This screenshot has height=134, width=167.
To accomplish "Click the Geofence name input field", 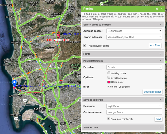I will (x=134, y=112).
